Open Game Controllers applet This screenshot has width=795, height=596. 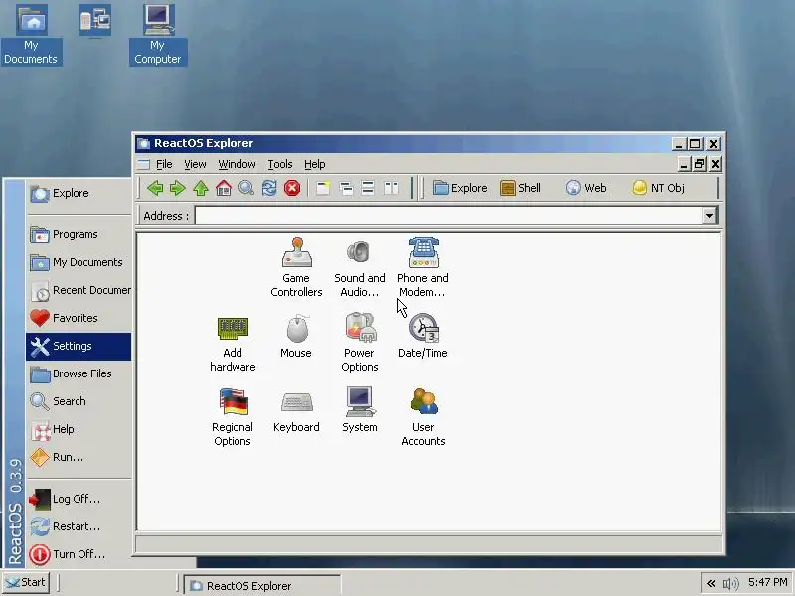pyautogui.click(x=296, y=267)
